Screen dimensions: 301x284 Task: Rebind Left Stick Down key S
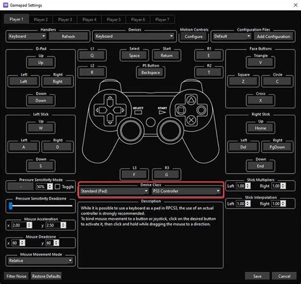[41, 166]
